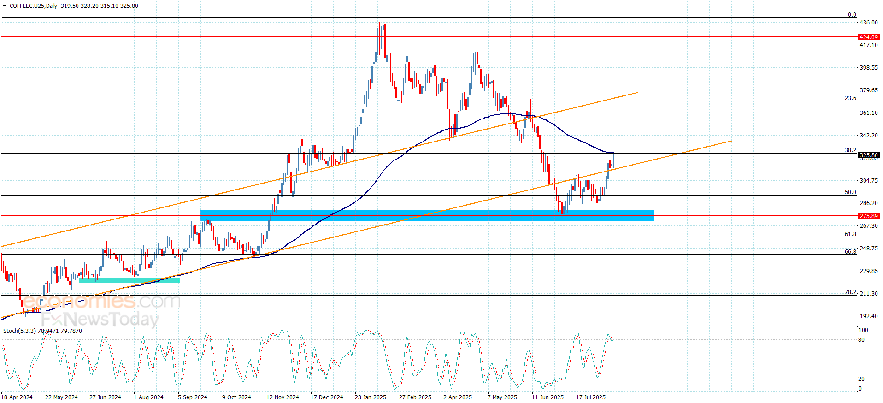Click the 1 Aug 2024 date label
This screenshot has height=403, width=883.
pos(148,397)
